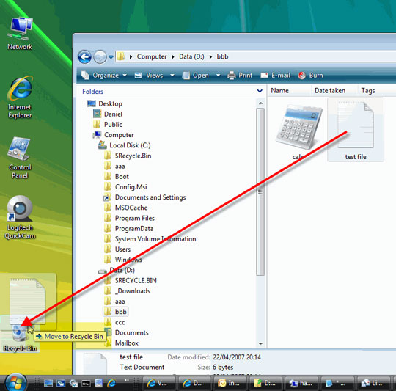Switch to the 'ha...' taskbar button

pyautogui.click(x=301, y=383)
